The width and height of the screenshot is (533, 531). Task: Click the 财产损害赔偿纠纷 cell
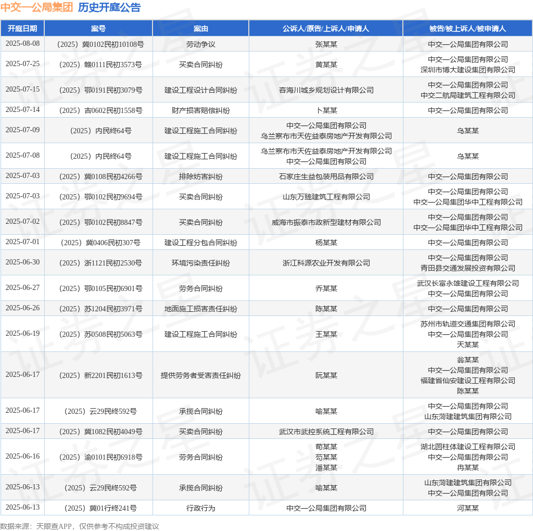click(200, 110)
